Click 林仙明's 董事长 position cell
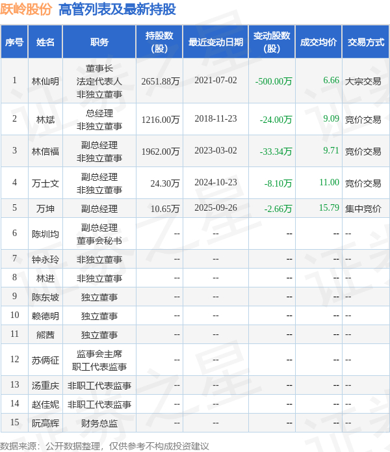 [99, 68]
